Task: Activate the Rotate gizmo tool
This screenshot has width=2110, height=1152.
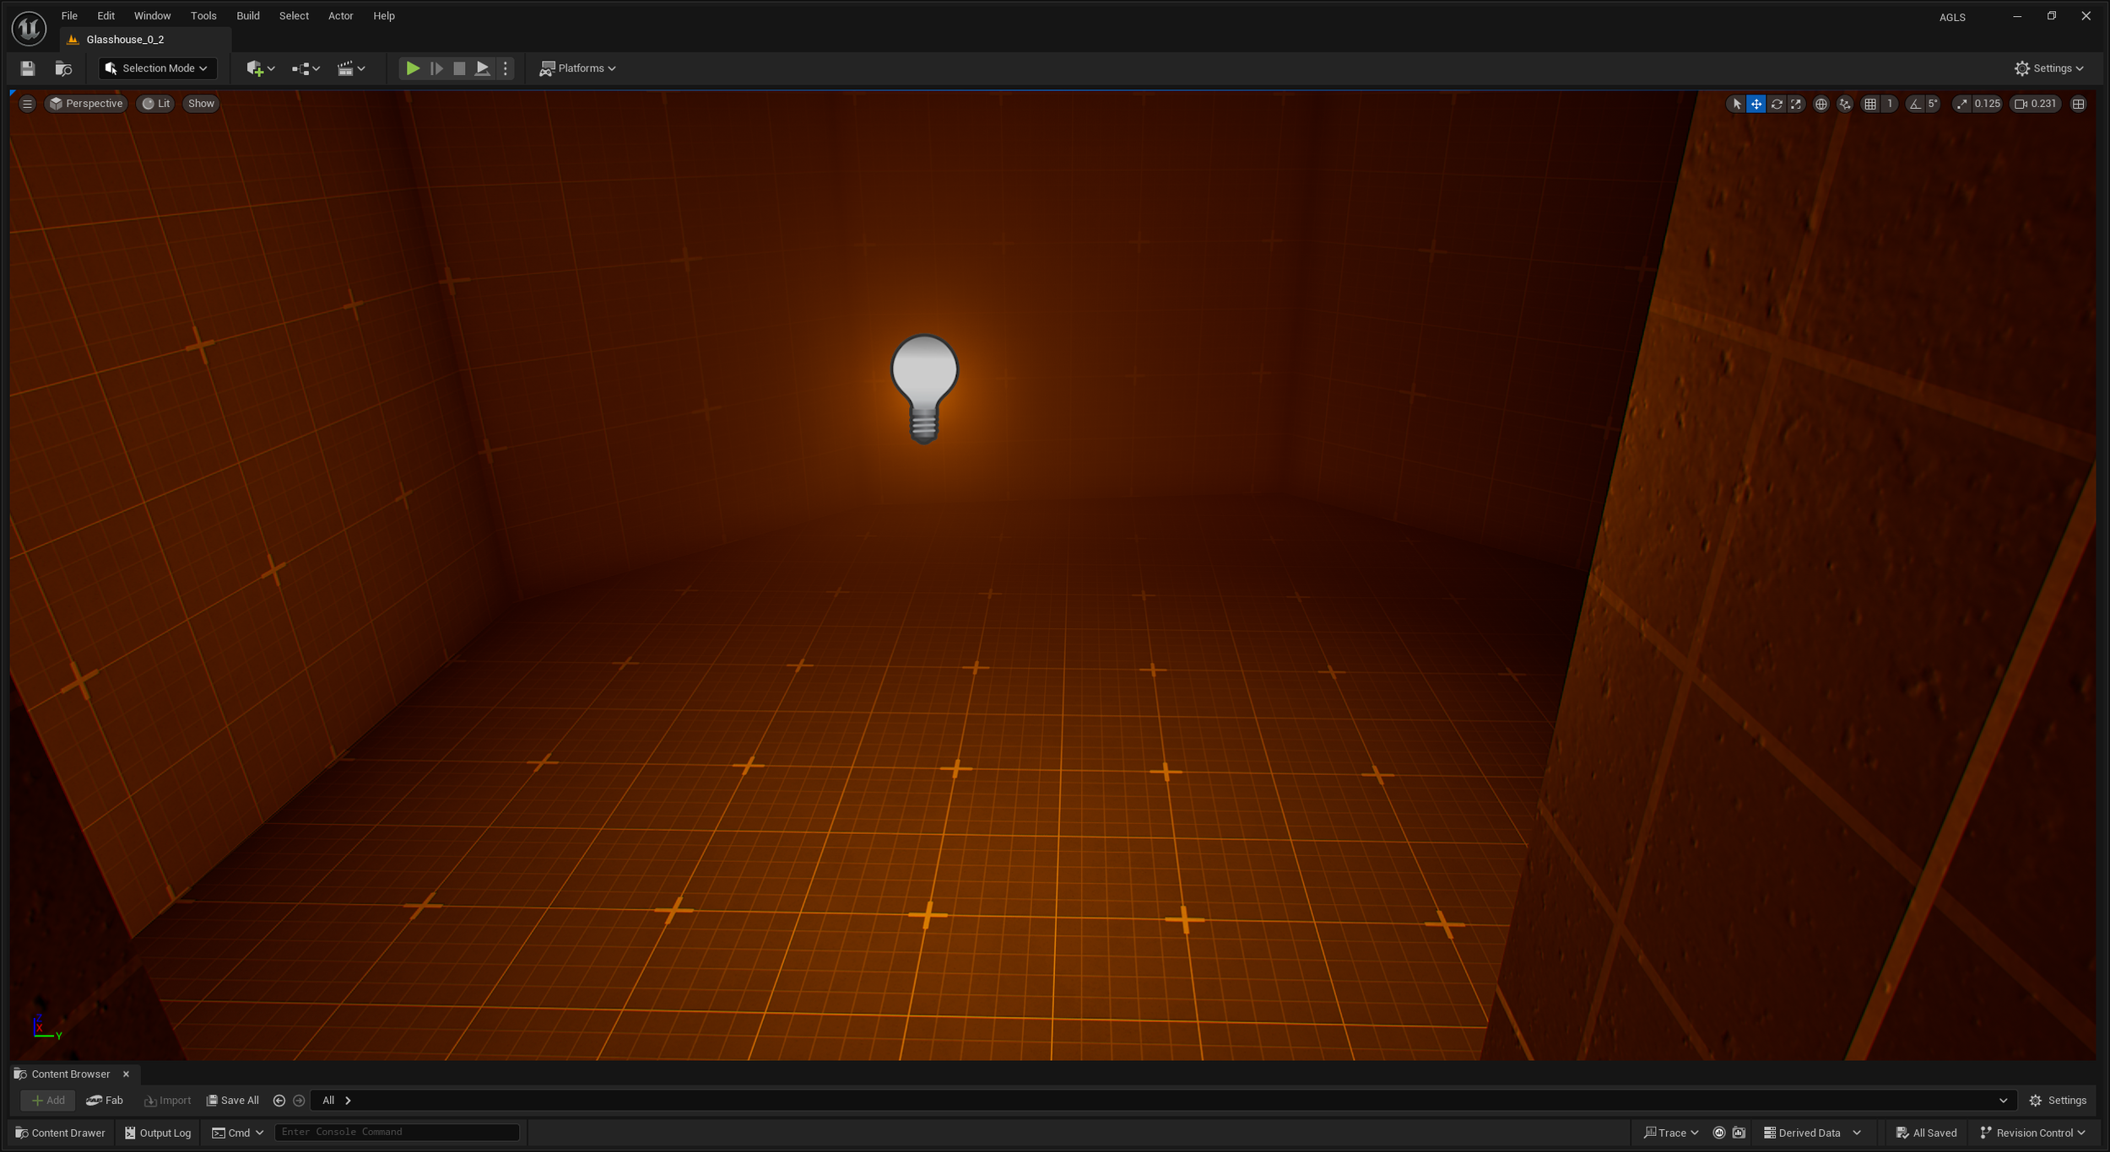Action: pos(1776,104)
